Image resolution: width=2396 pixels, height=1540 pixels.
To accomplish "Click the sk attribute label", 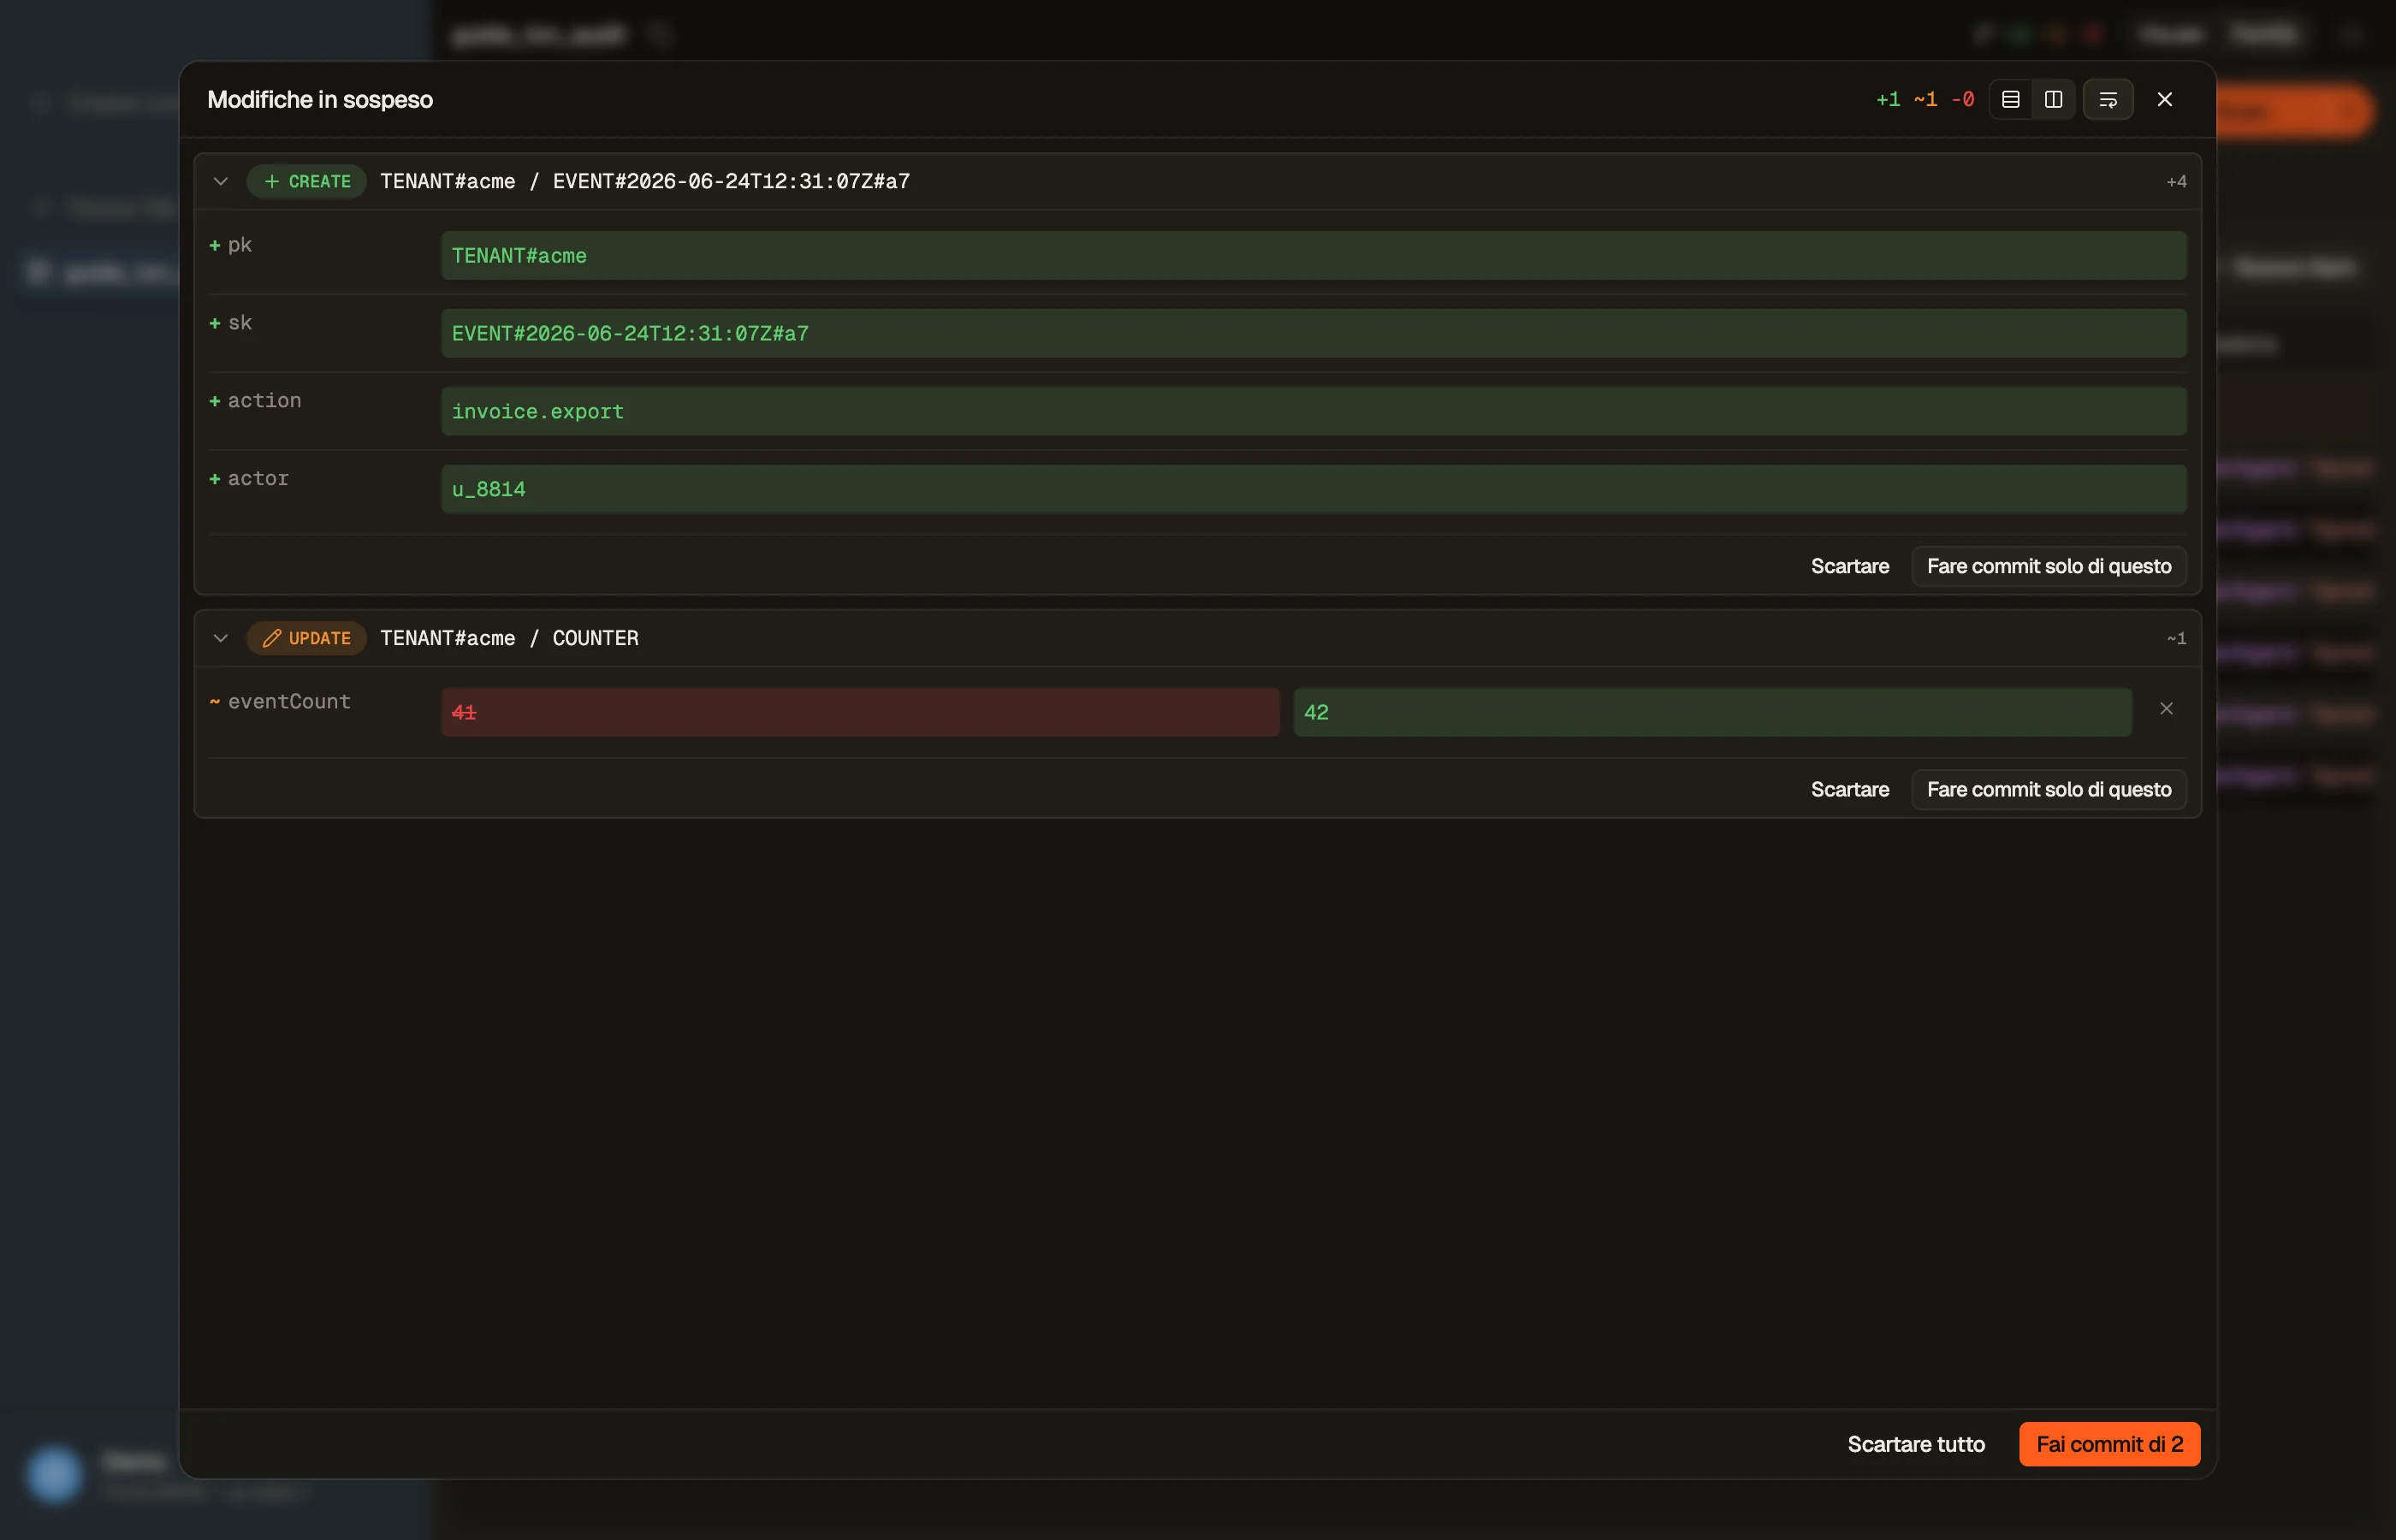I will click(x=240, y=322).
